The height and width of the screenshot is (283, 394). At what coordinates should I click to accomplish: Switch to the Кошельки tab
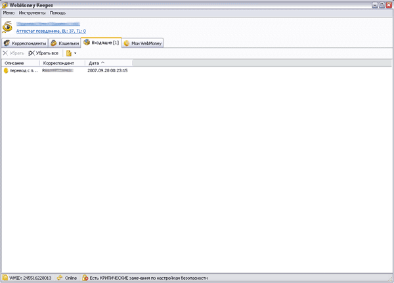(x=64, y=43)
